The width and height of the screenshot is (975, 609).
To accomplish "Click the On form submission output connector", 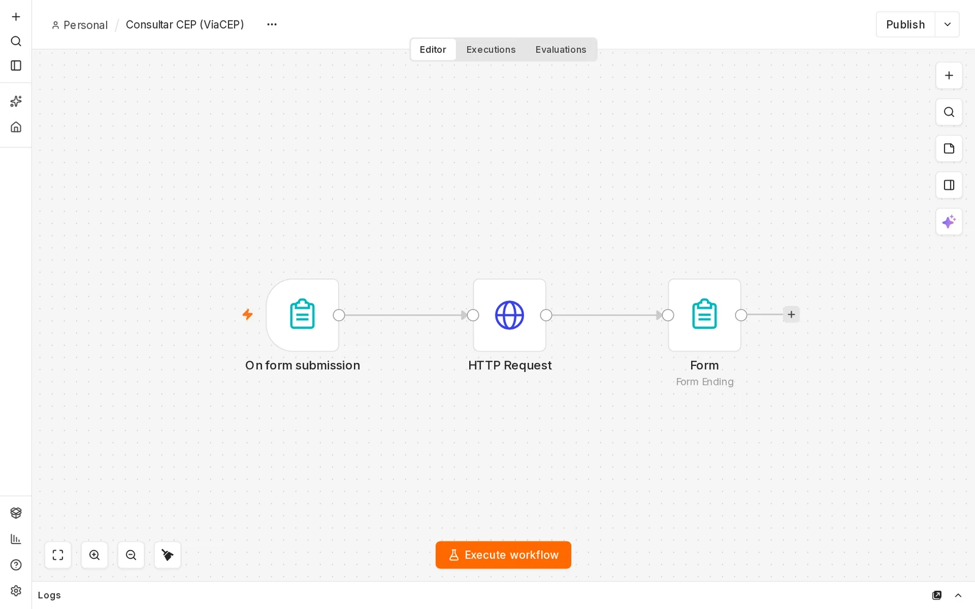I will point(339,315).
